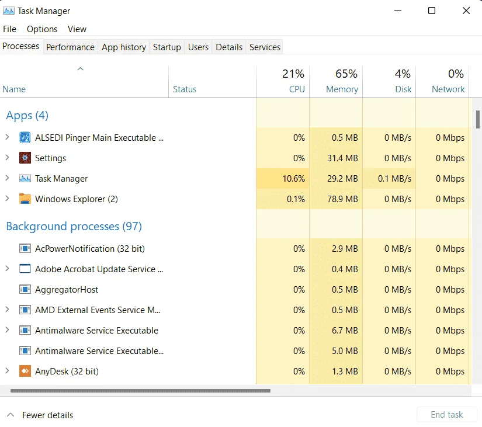Click the 29.2 MB memory value

point(342,178)
